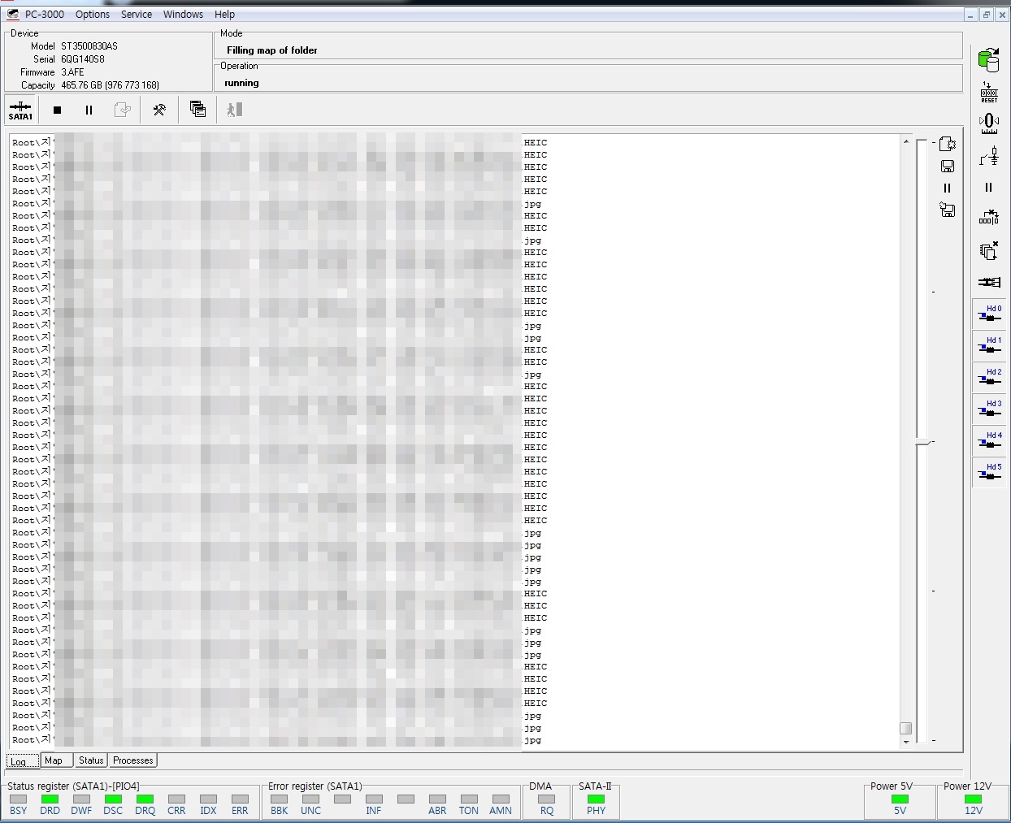Click the 5V power indicator
Screen dimensions: 1011x823
(x=900, y=799)
